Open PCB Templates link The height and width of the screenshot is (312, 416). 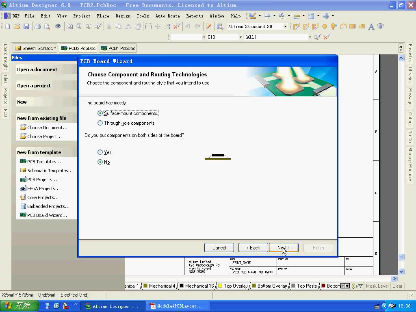pos(44,162)
